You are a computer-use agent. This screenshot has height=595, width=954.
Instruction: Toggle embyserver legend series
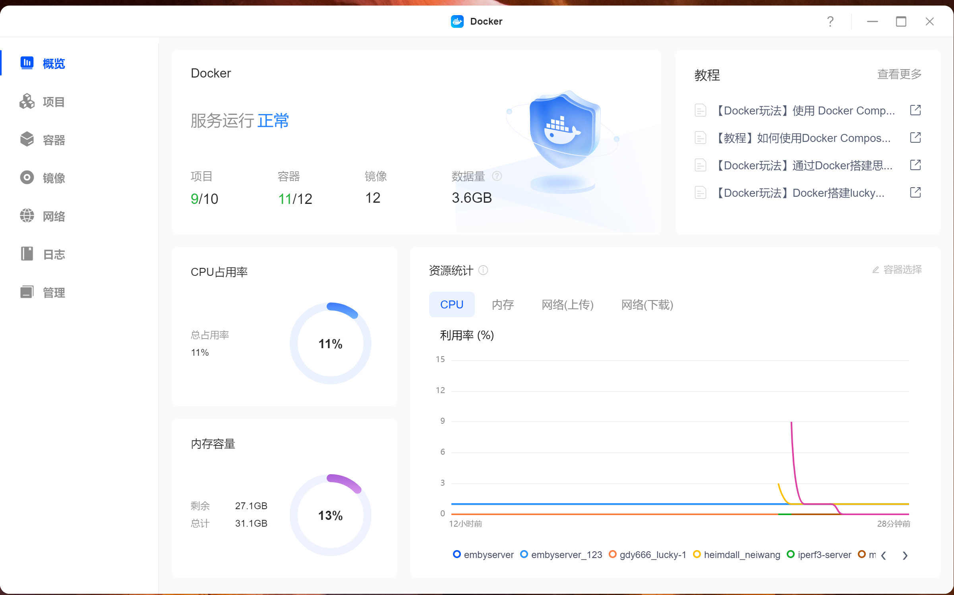(483, 554)
